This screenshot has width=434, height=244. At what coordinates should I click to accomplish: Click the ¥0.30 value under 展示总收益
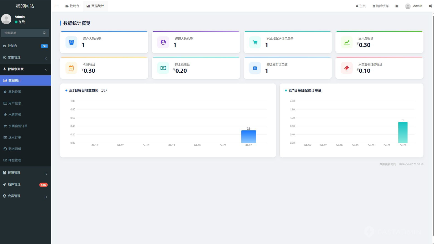[364, 45]
